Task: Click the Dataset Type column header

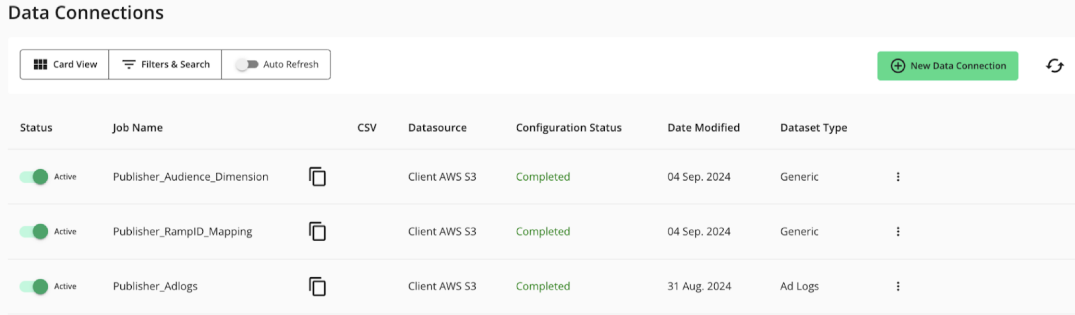Action: tap(813, 127)
